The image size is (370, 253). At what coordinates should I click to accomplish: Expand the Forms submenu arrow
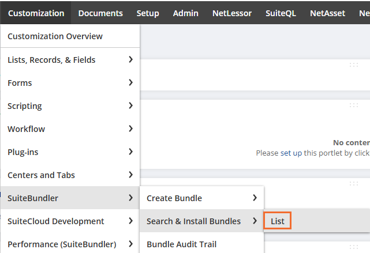(131, 83)
